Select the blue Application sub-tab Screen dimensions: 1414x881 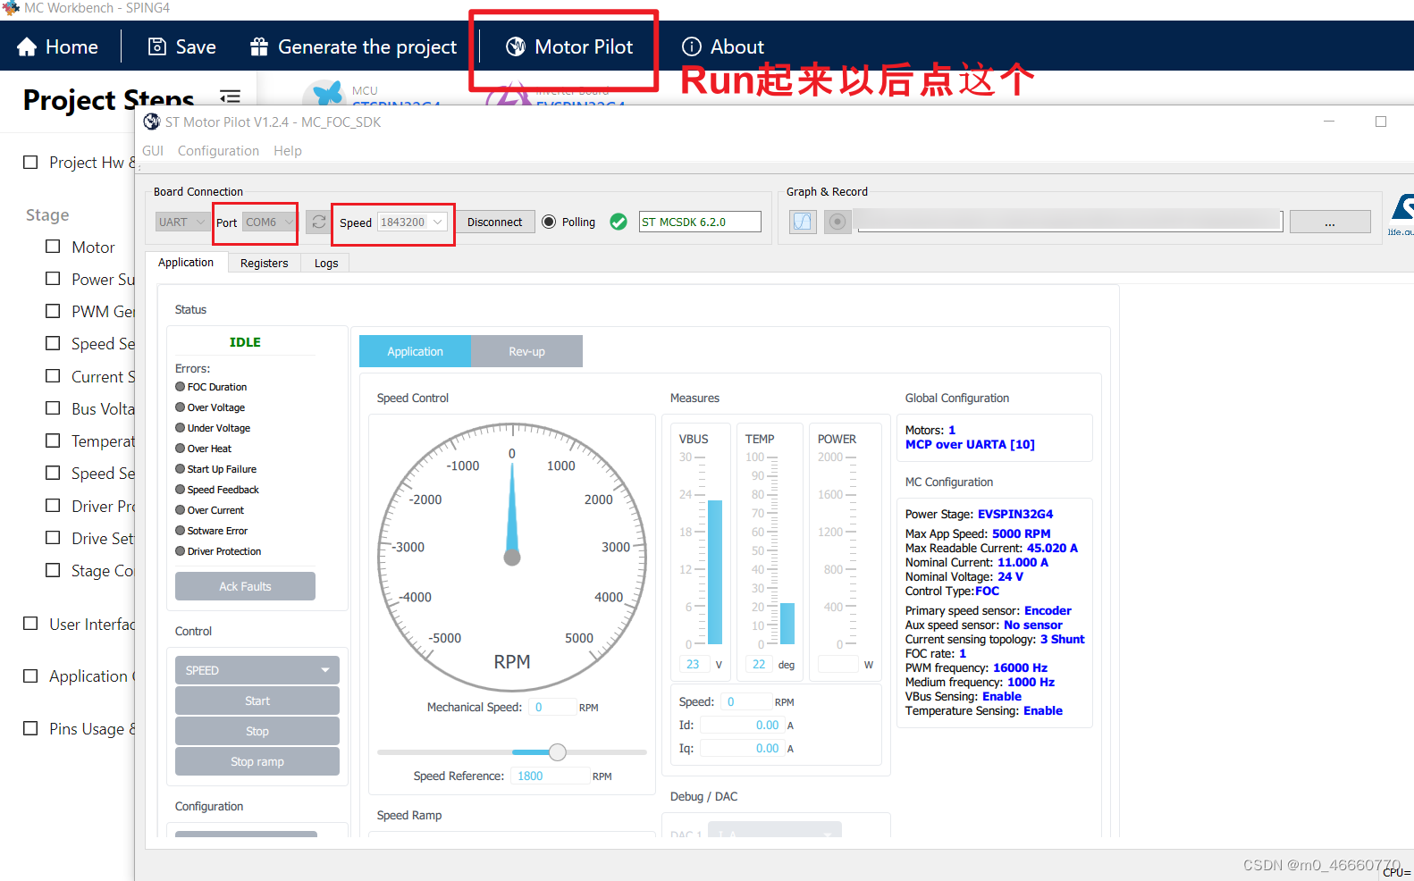pos(415,351)
